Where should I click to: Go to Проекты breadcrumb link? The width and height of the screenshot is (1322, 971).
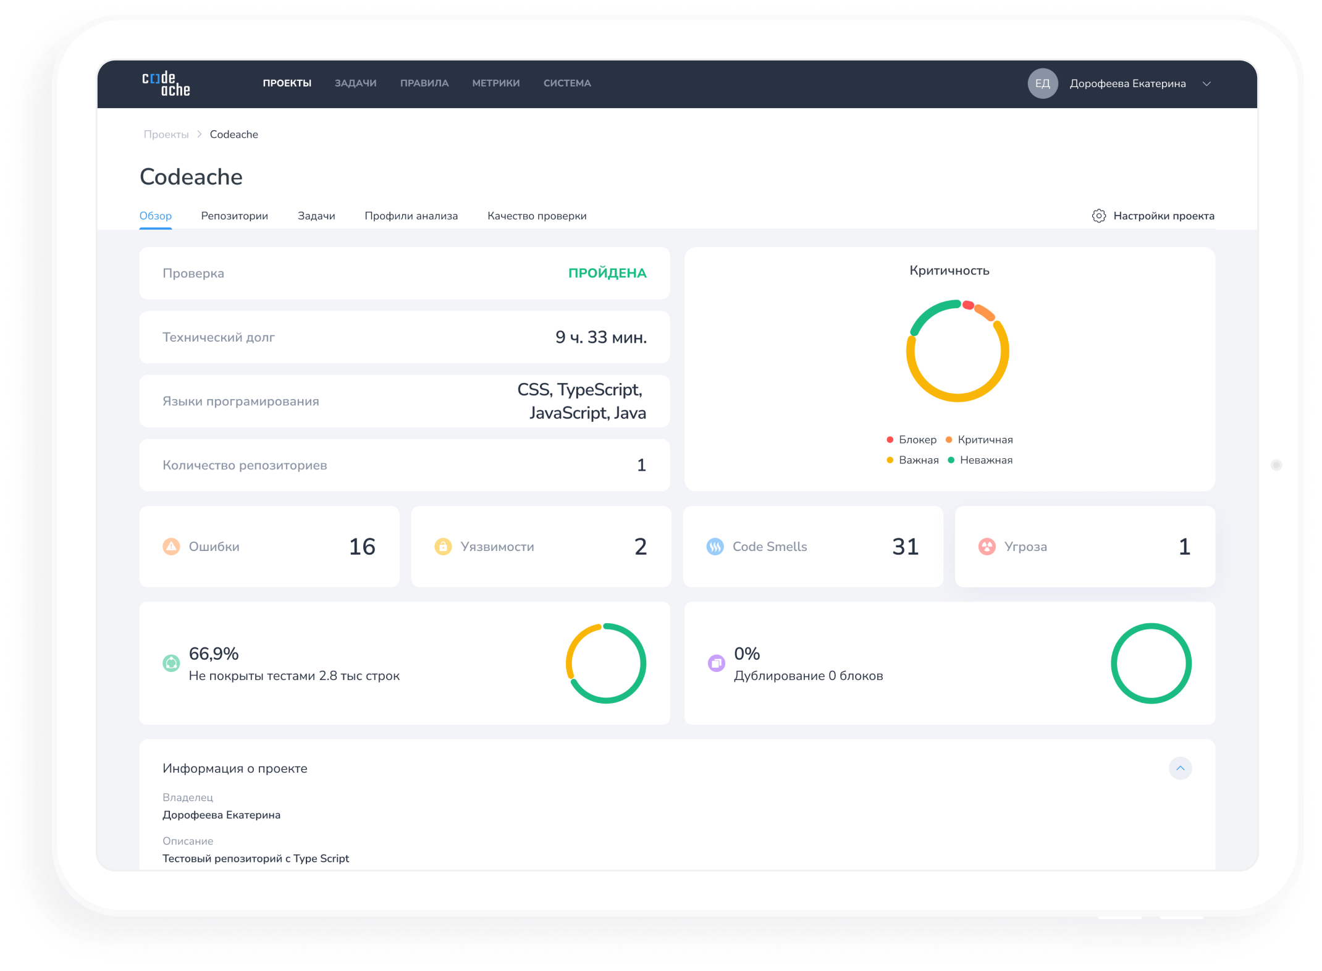point(166,135)
